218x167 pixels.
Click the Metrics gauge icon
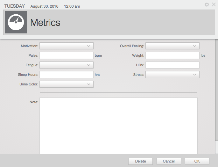[16, 22]
